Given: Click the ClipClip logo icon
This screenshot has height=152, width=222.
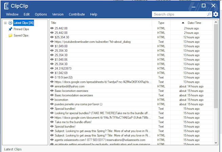Looking at the screenshot, I should (6, 6).
